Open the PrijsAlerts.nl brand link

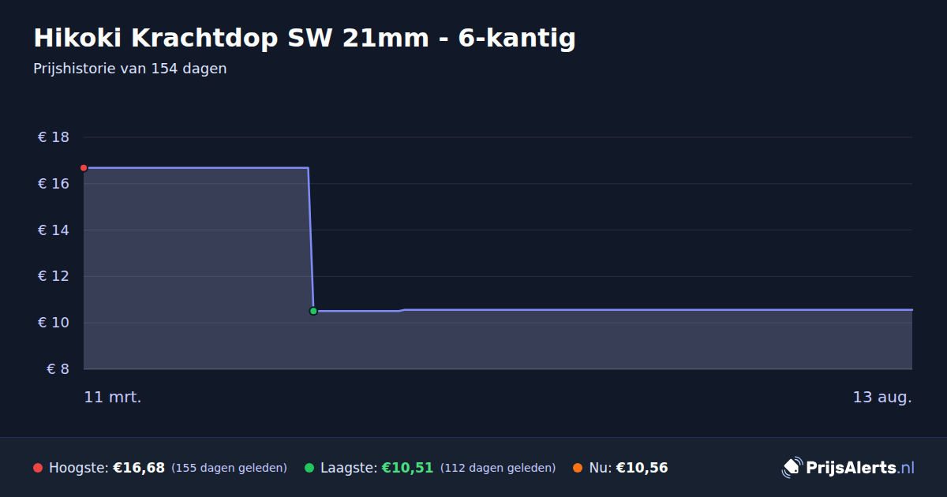[x=848, y=468]
